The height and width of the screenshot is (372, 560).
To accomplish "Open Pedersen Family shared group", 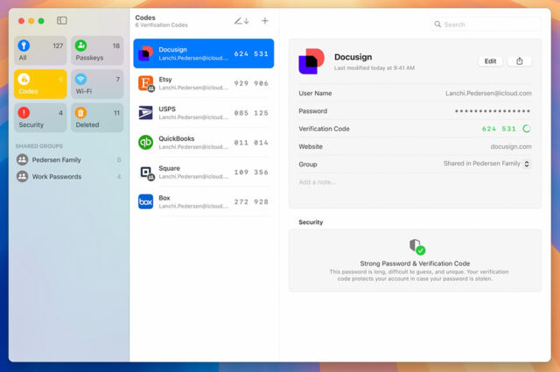I will [69, 159].
